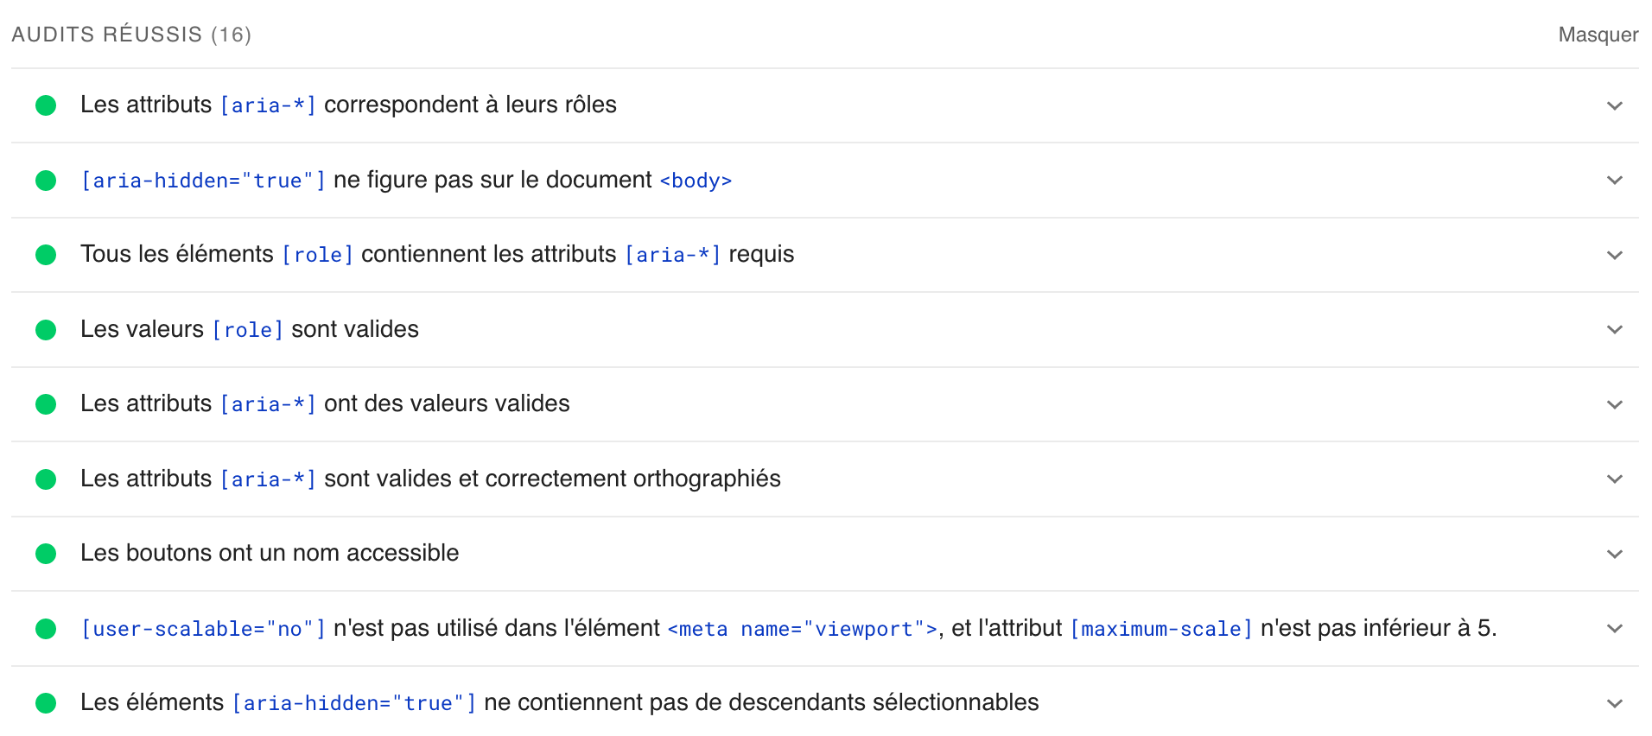Expand the valeurs role sont valides audit
Screen dimensions: 1652x736
click(x=1614, y=329)
